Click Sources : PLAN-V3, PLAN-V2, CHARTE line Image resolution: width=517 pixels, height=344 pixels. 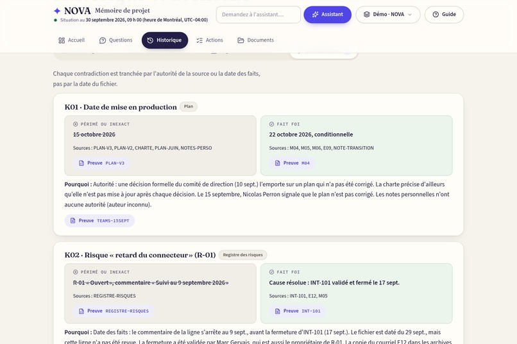click(142, 148)
